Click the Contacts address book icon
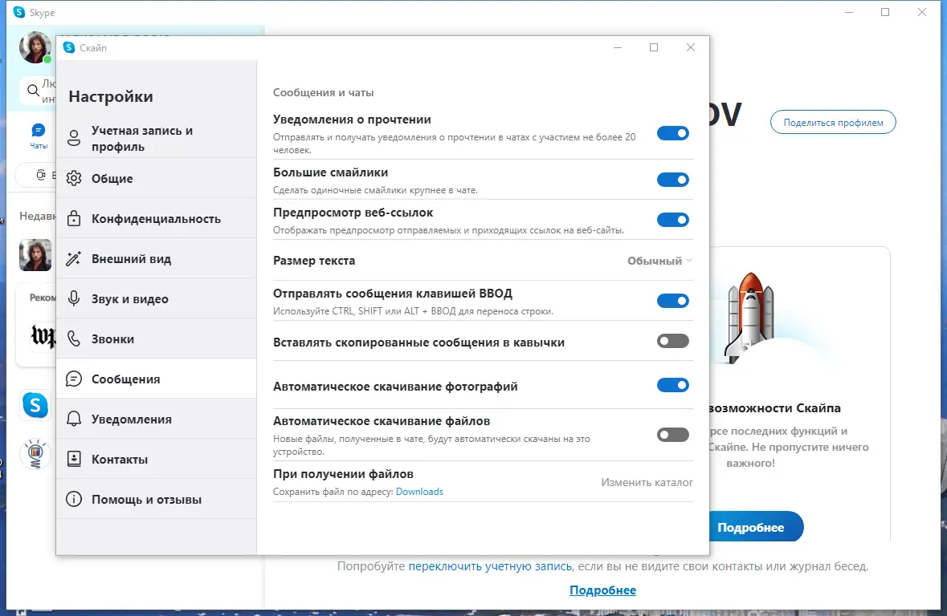The image size is (947, 616). click(x=74, y=459)
